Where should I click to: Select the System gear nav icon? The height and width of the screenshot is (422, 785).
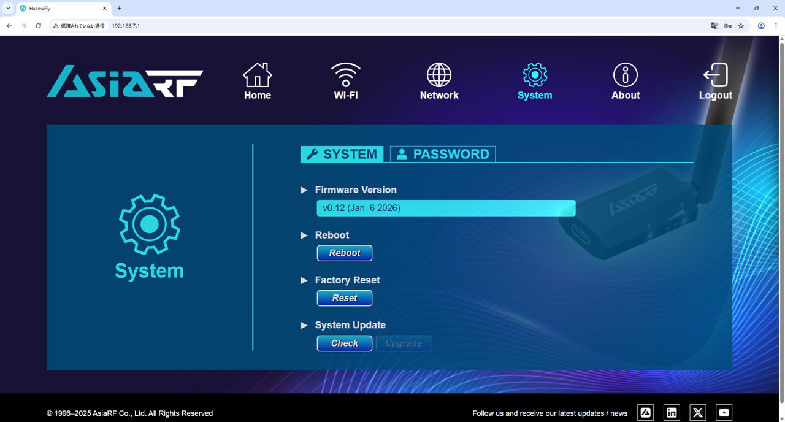coord(535,75)
